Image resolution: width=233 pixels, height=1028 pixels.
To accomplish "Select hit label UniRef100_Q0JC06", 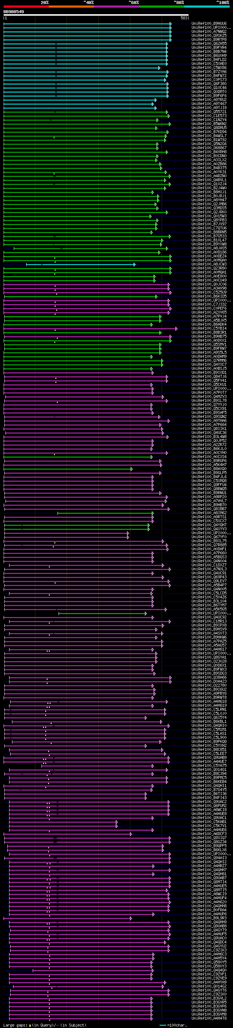I will coord(209,284).
